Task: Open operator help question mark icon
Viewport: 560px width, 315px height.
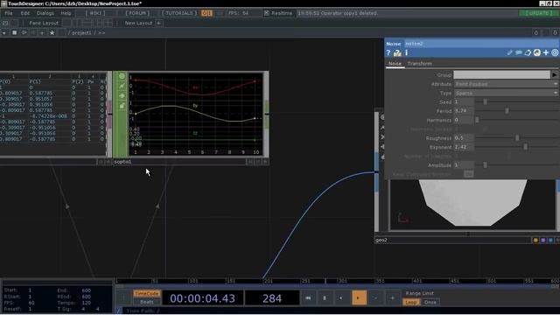Action: click(x=388, y=52)
